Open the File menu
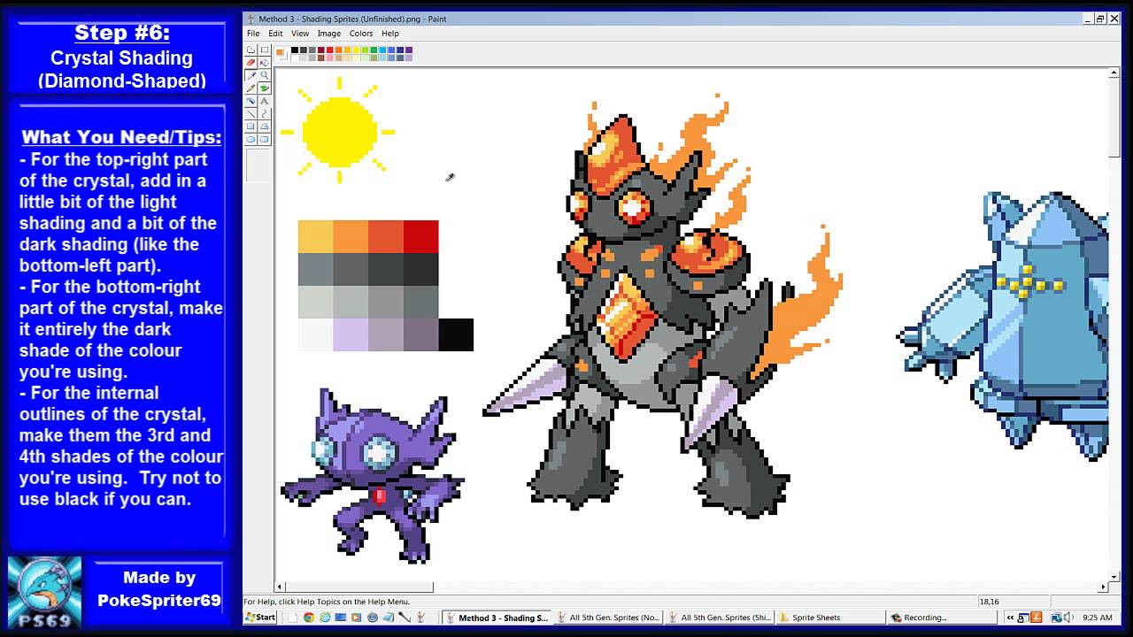Viewport: 1133px width, 637px height. [x=253, y=34]
